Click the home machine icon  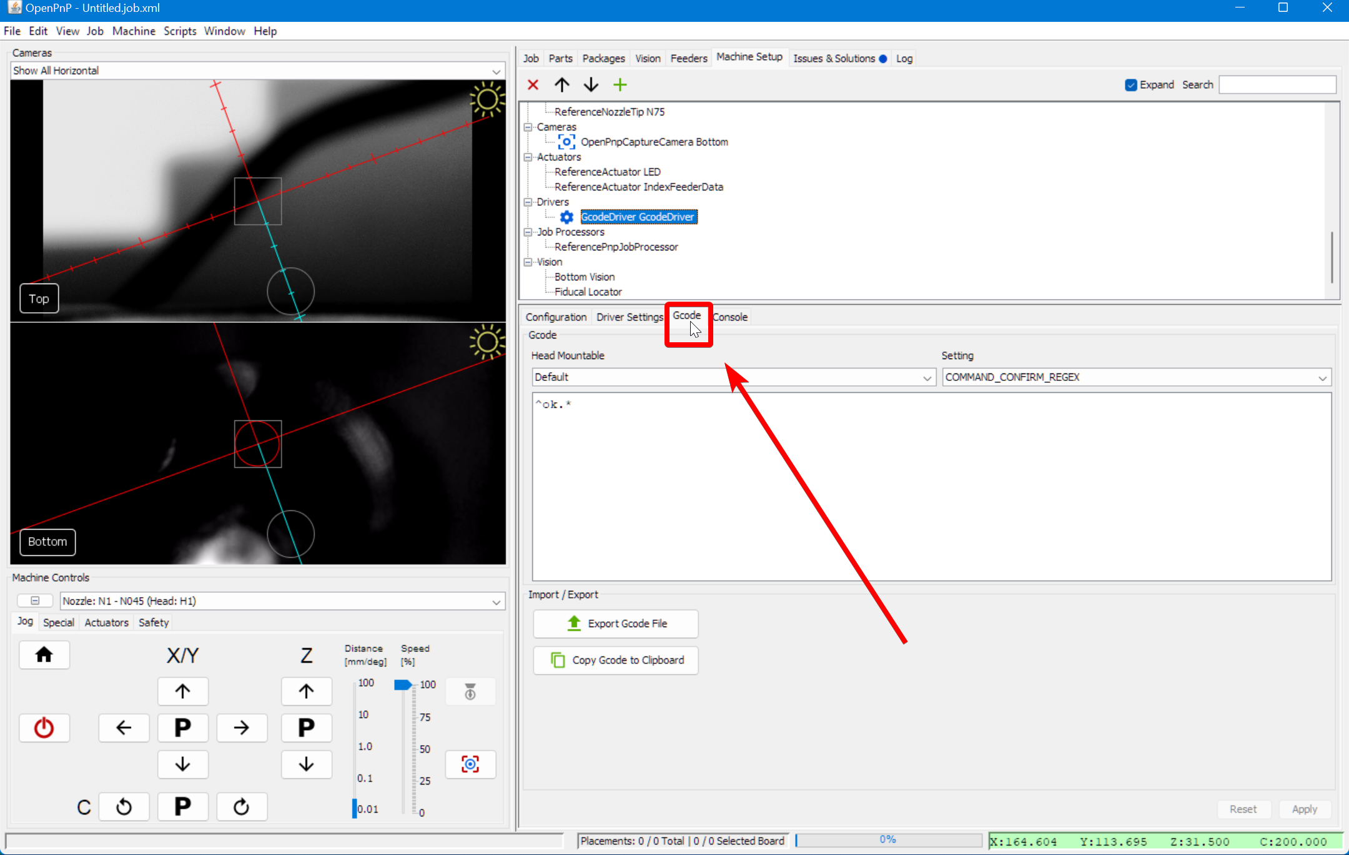tap(44, 655)
